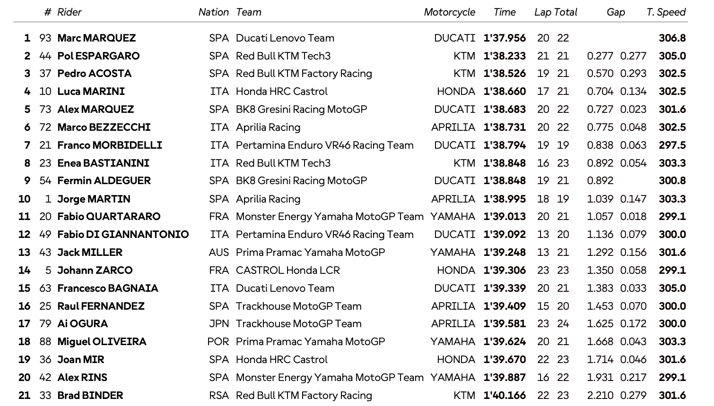
Task: Click Jack MILLER's nation code AUS
Action: (218, 253)
